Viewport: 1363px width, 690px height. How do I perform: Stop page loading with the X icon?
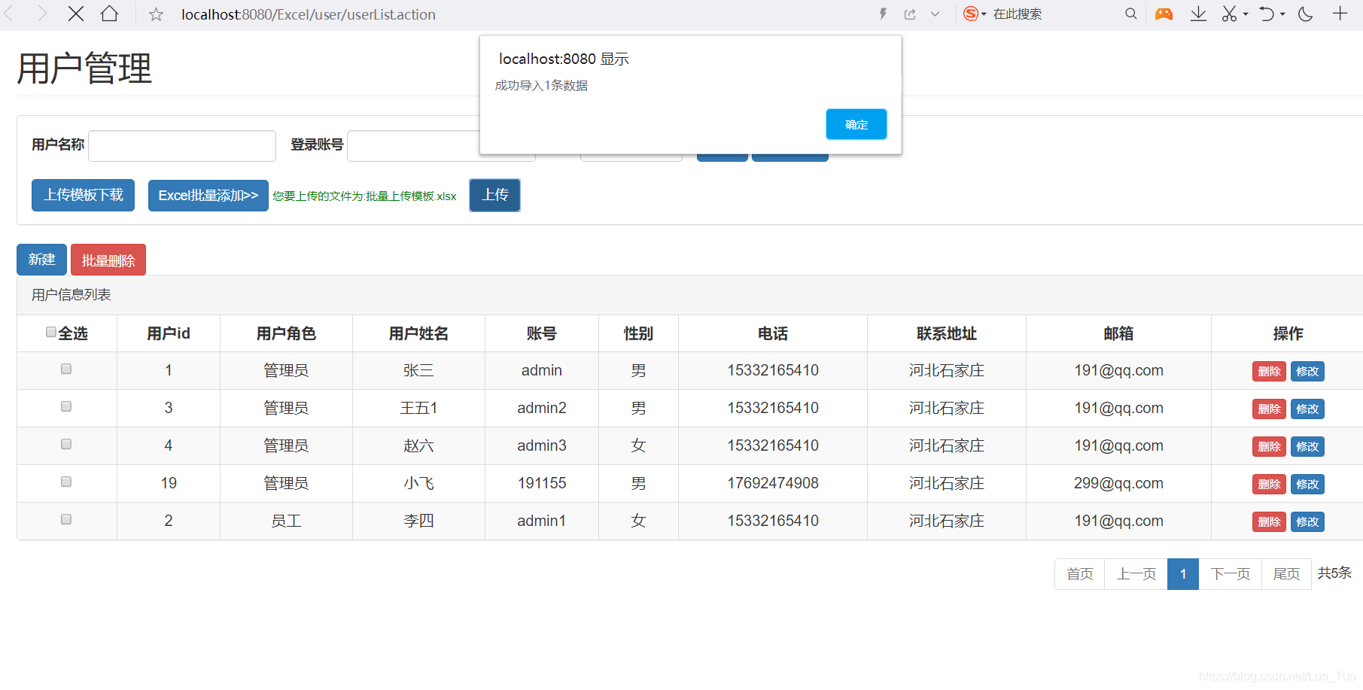[x=75, y=14]
